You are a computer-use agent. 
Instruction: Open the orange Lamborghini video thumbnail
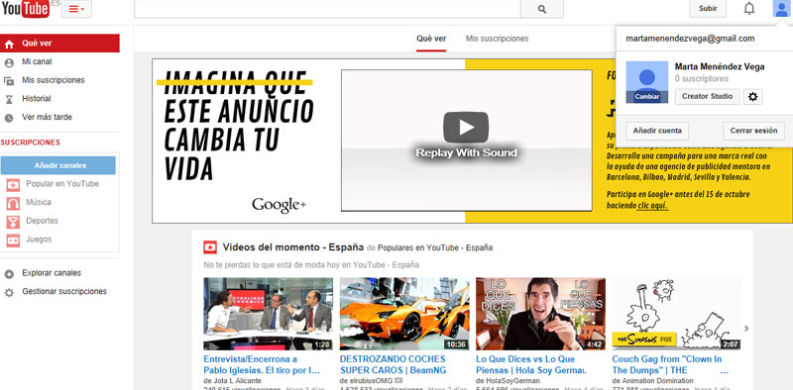[x=404, y=314]
